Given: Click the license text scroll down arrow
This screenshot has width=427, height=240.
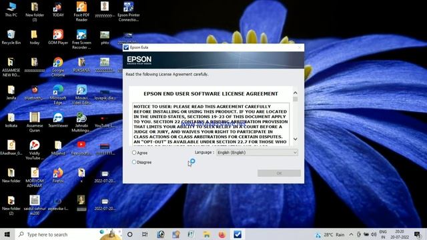Looking at the screenshot, I should [296, 139].
